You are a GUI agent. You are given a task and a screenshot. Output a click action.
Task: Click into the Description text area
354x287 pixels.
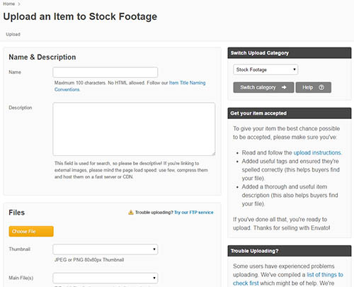coord(134,129)
